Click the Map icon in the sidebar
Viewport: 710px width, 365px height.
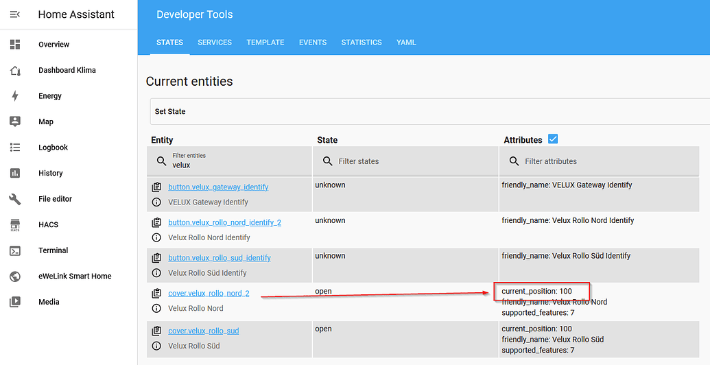[15, 121]
